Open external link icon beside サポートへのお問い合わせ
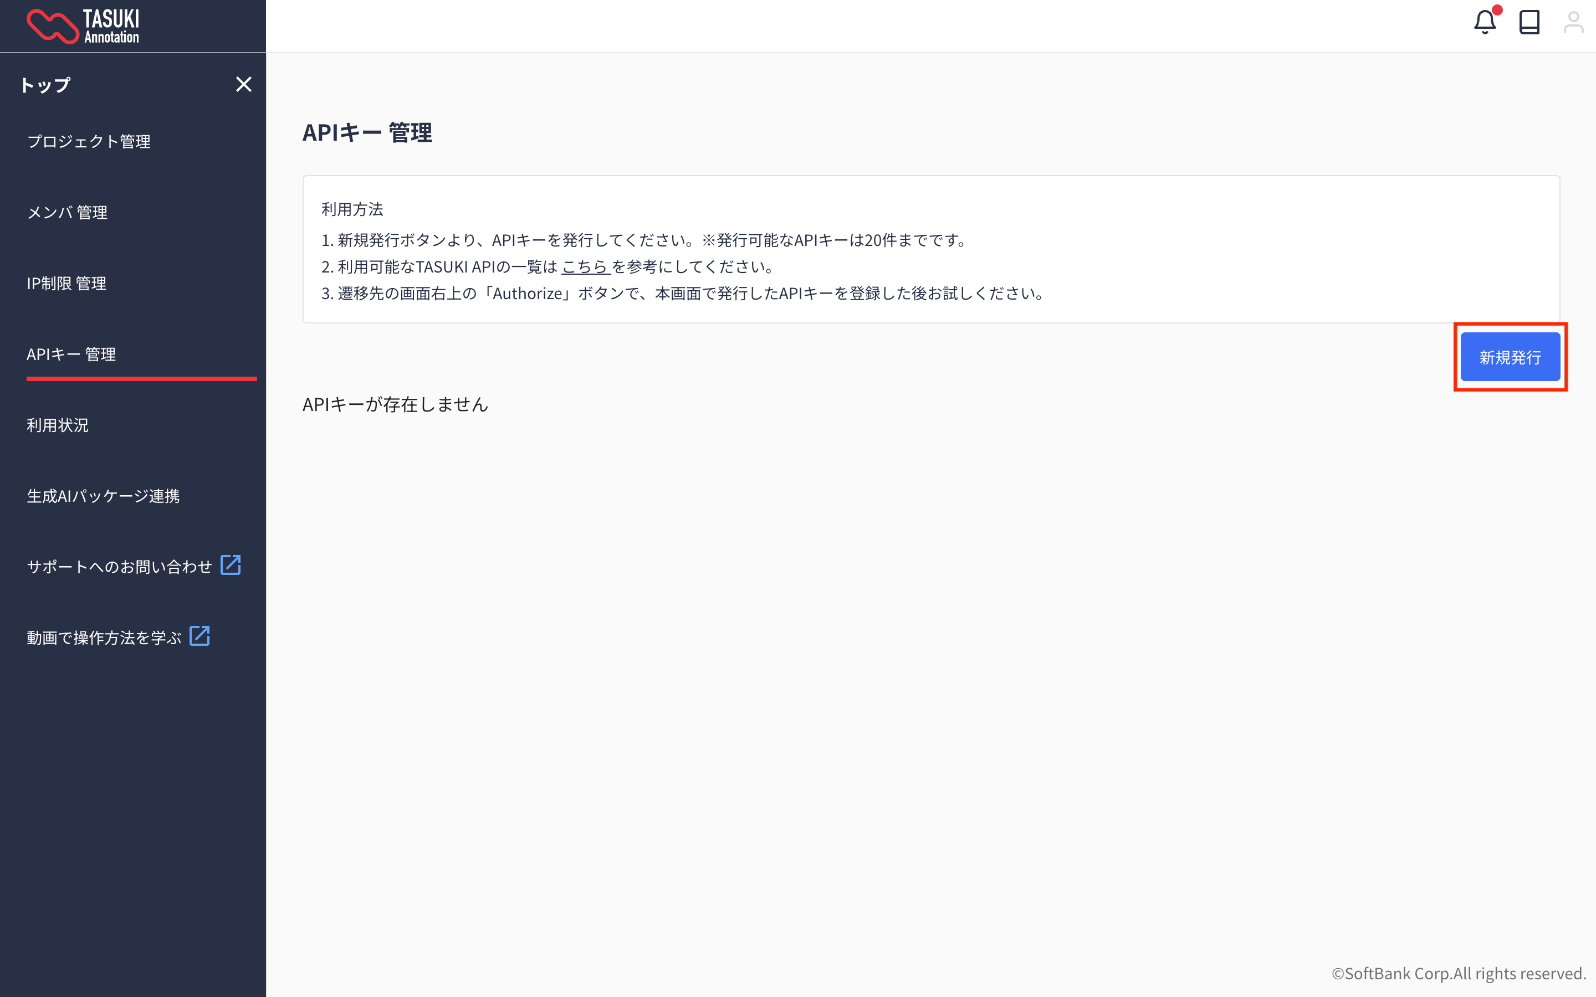The width and height of the screenshot is (1596, 997). click(x=230, y=564)
